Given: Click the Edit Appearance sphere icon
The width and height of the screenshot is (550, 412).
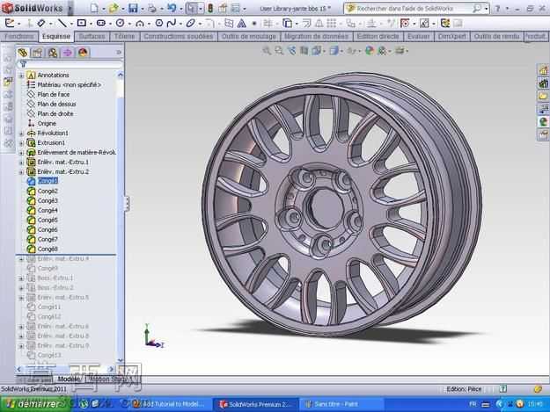Looking at the screenshot, I should pos(370,51).
